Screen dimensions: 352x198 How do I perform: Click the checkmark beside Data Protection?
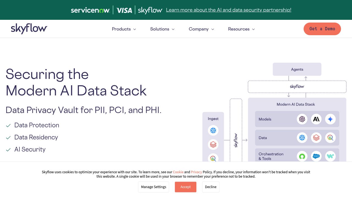tap(8, 125)
